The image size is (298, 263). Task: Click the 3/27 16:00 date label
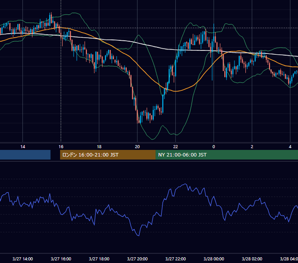pyautogui.click(x=61, y=259)
